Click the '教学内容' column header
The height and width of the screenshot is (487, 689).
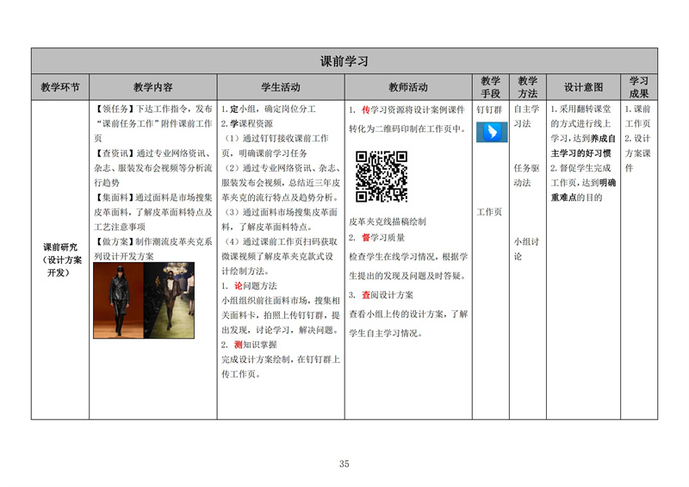click(x=153, y=87)
